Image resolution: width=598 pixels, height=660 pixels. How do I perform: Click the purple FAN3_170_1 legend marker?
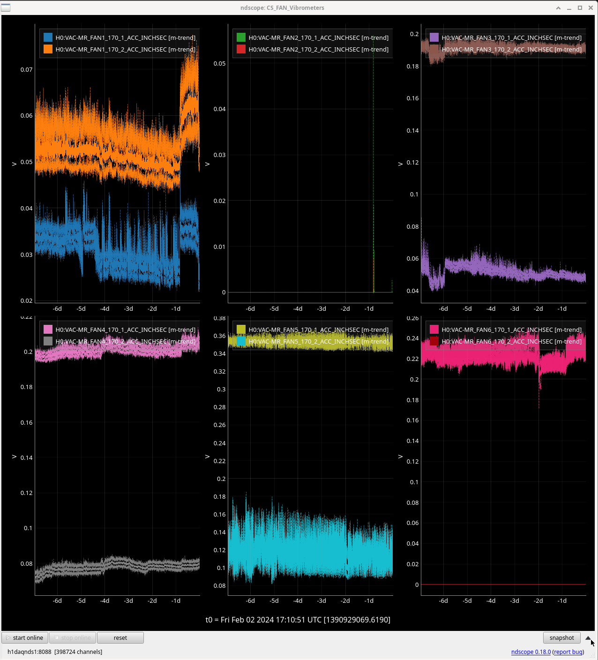(x=434, y=37)
